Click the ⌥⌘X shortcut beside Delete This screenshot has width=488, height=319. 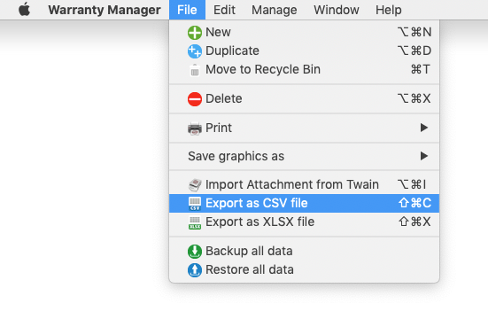(x=414, y=98)
